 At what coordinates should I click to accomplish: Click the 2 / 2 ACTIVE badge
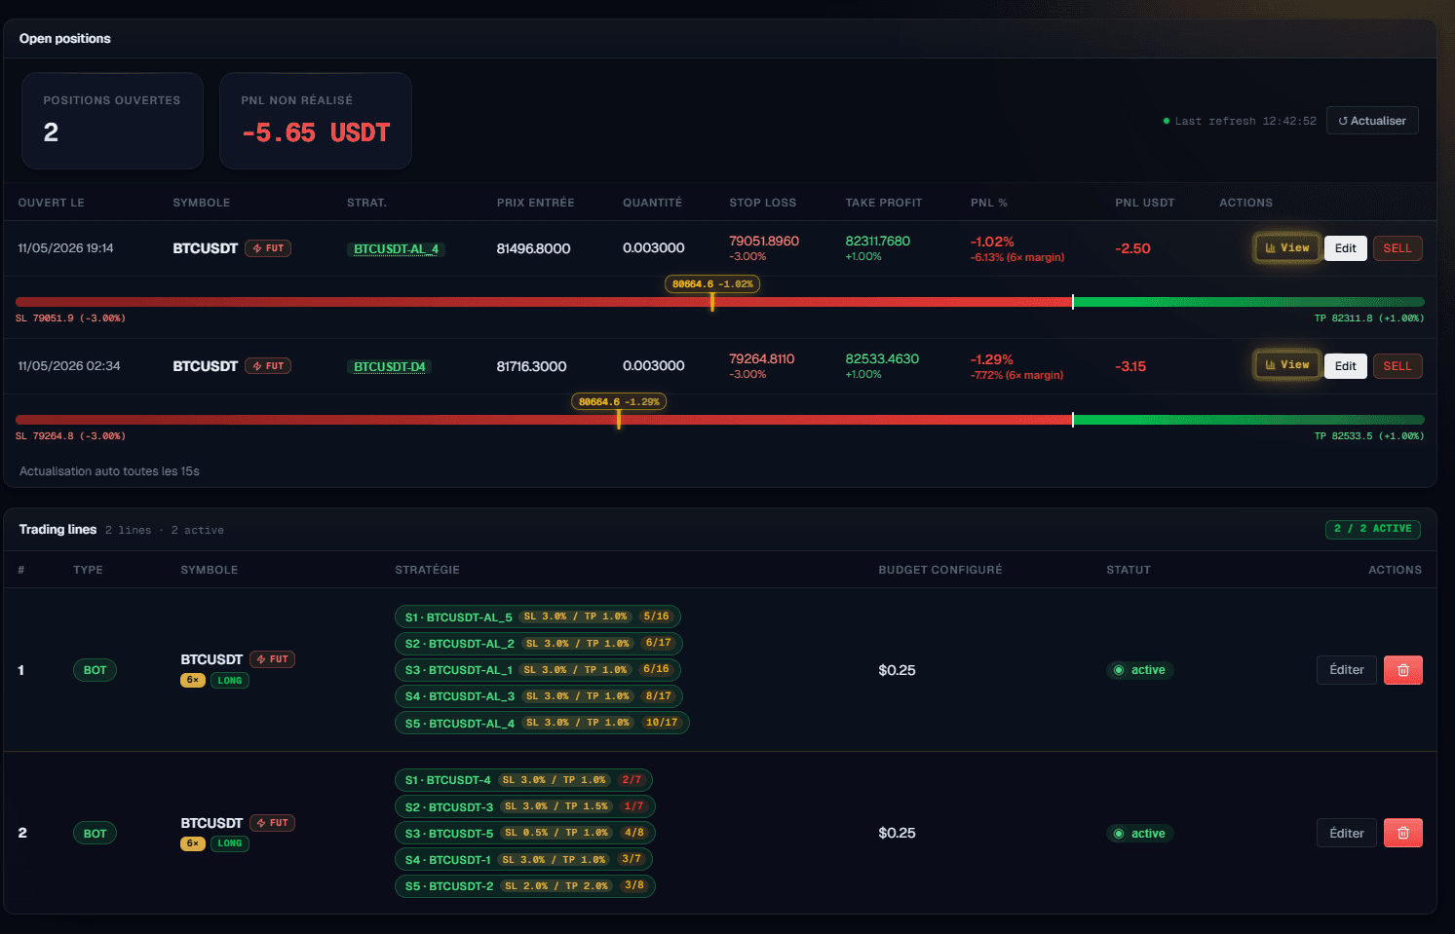1372,529
